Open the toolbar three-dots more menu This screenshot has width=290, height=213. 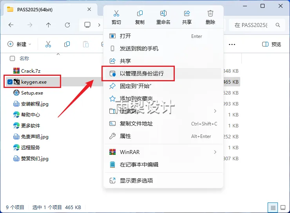232,45
